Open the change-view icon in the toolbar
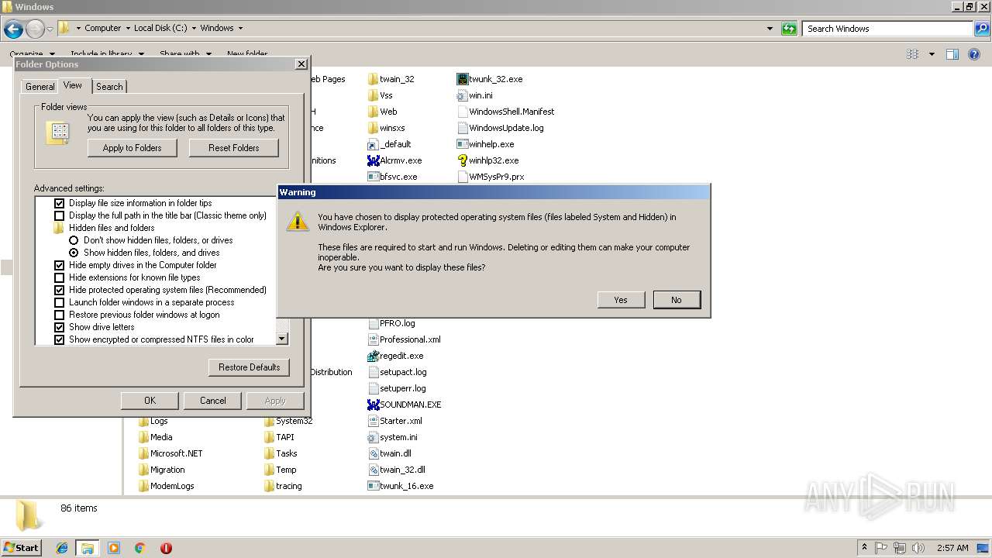992x558 pixels. (913, 54)
